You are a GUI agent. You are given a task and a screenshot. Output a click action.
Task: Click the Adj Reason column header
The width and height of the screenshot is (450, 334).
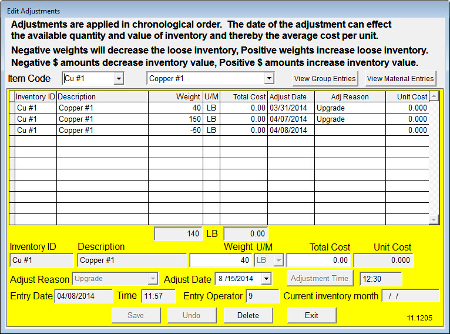[350, 97]
